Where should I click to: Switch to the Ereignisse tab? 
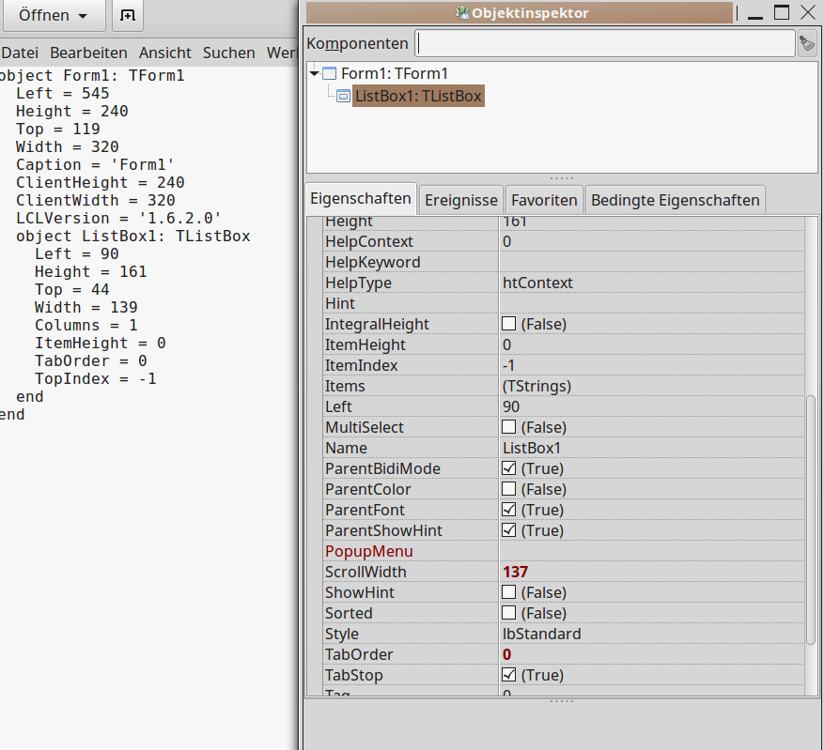(460, 200)
